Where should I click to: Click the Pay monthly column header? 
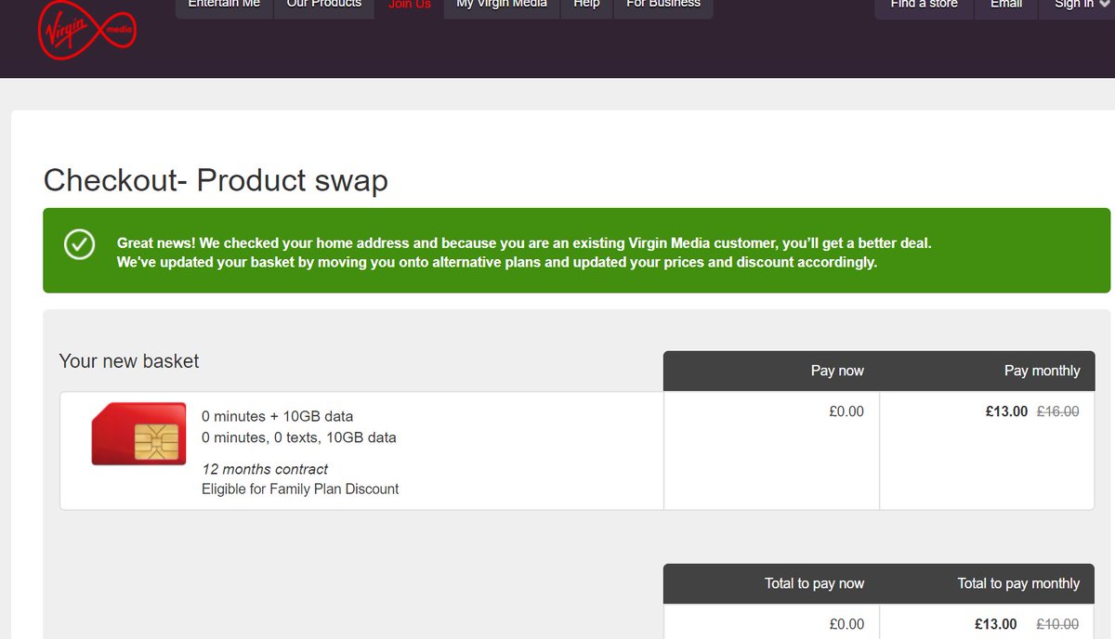click(x=1043, y=371)
